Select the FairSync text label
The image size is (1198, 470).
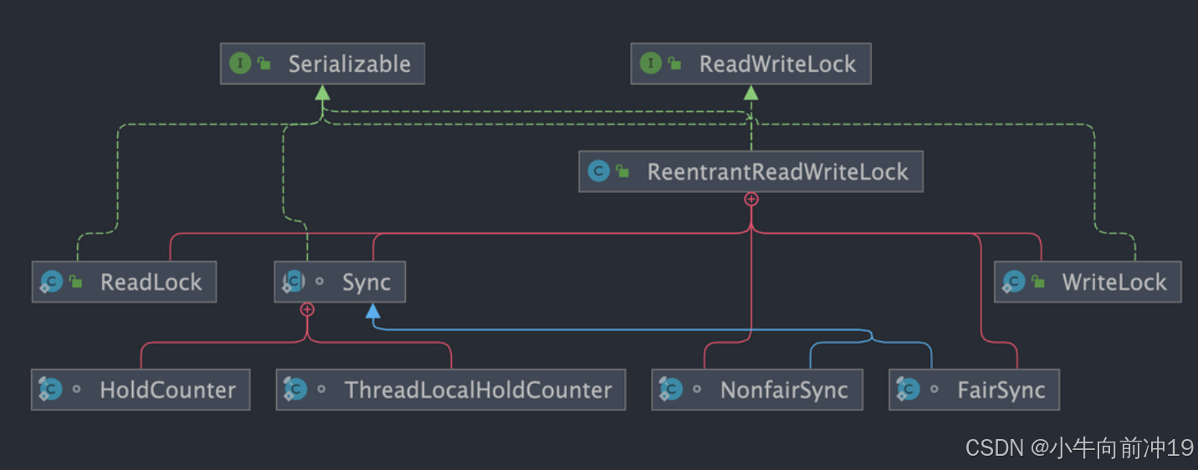tap(1001, 390)
